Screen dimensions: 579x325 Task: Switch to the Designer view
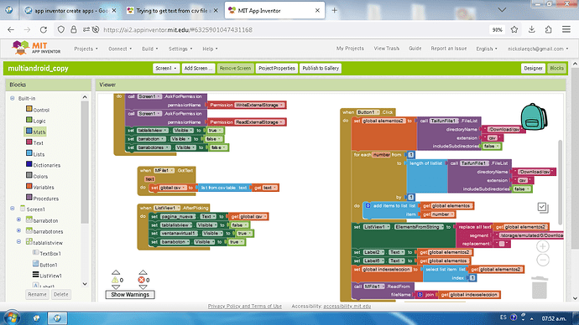click(533, 68)
